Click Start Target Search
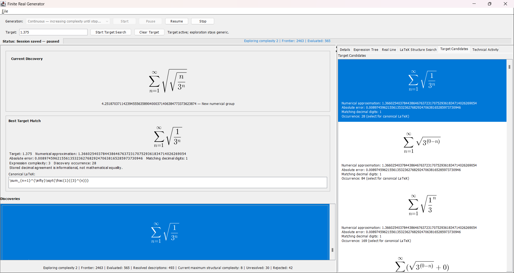 (111, 32)
